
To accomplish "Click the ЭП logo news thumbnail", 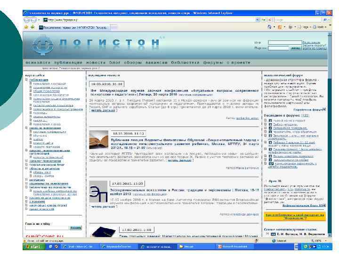I will tap(98, 191).
